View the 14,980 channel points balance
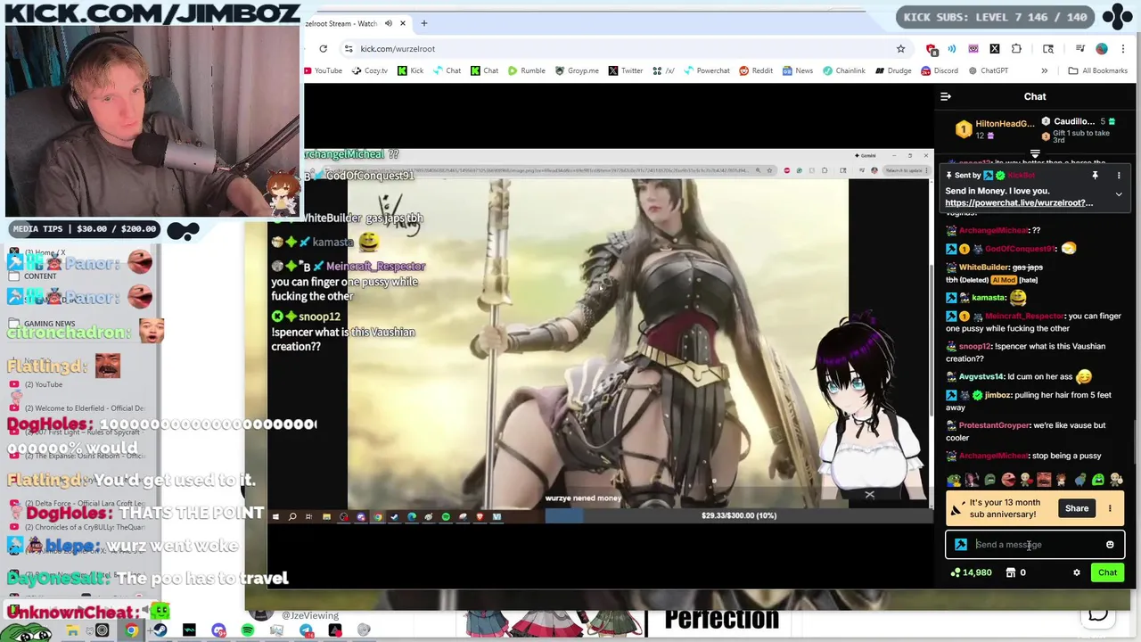Image resolution: width=1141 pixels, height=642 pixels. point(972,572)
